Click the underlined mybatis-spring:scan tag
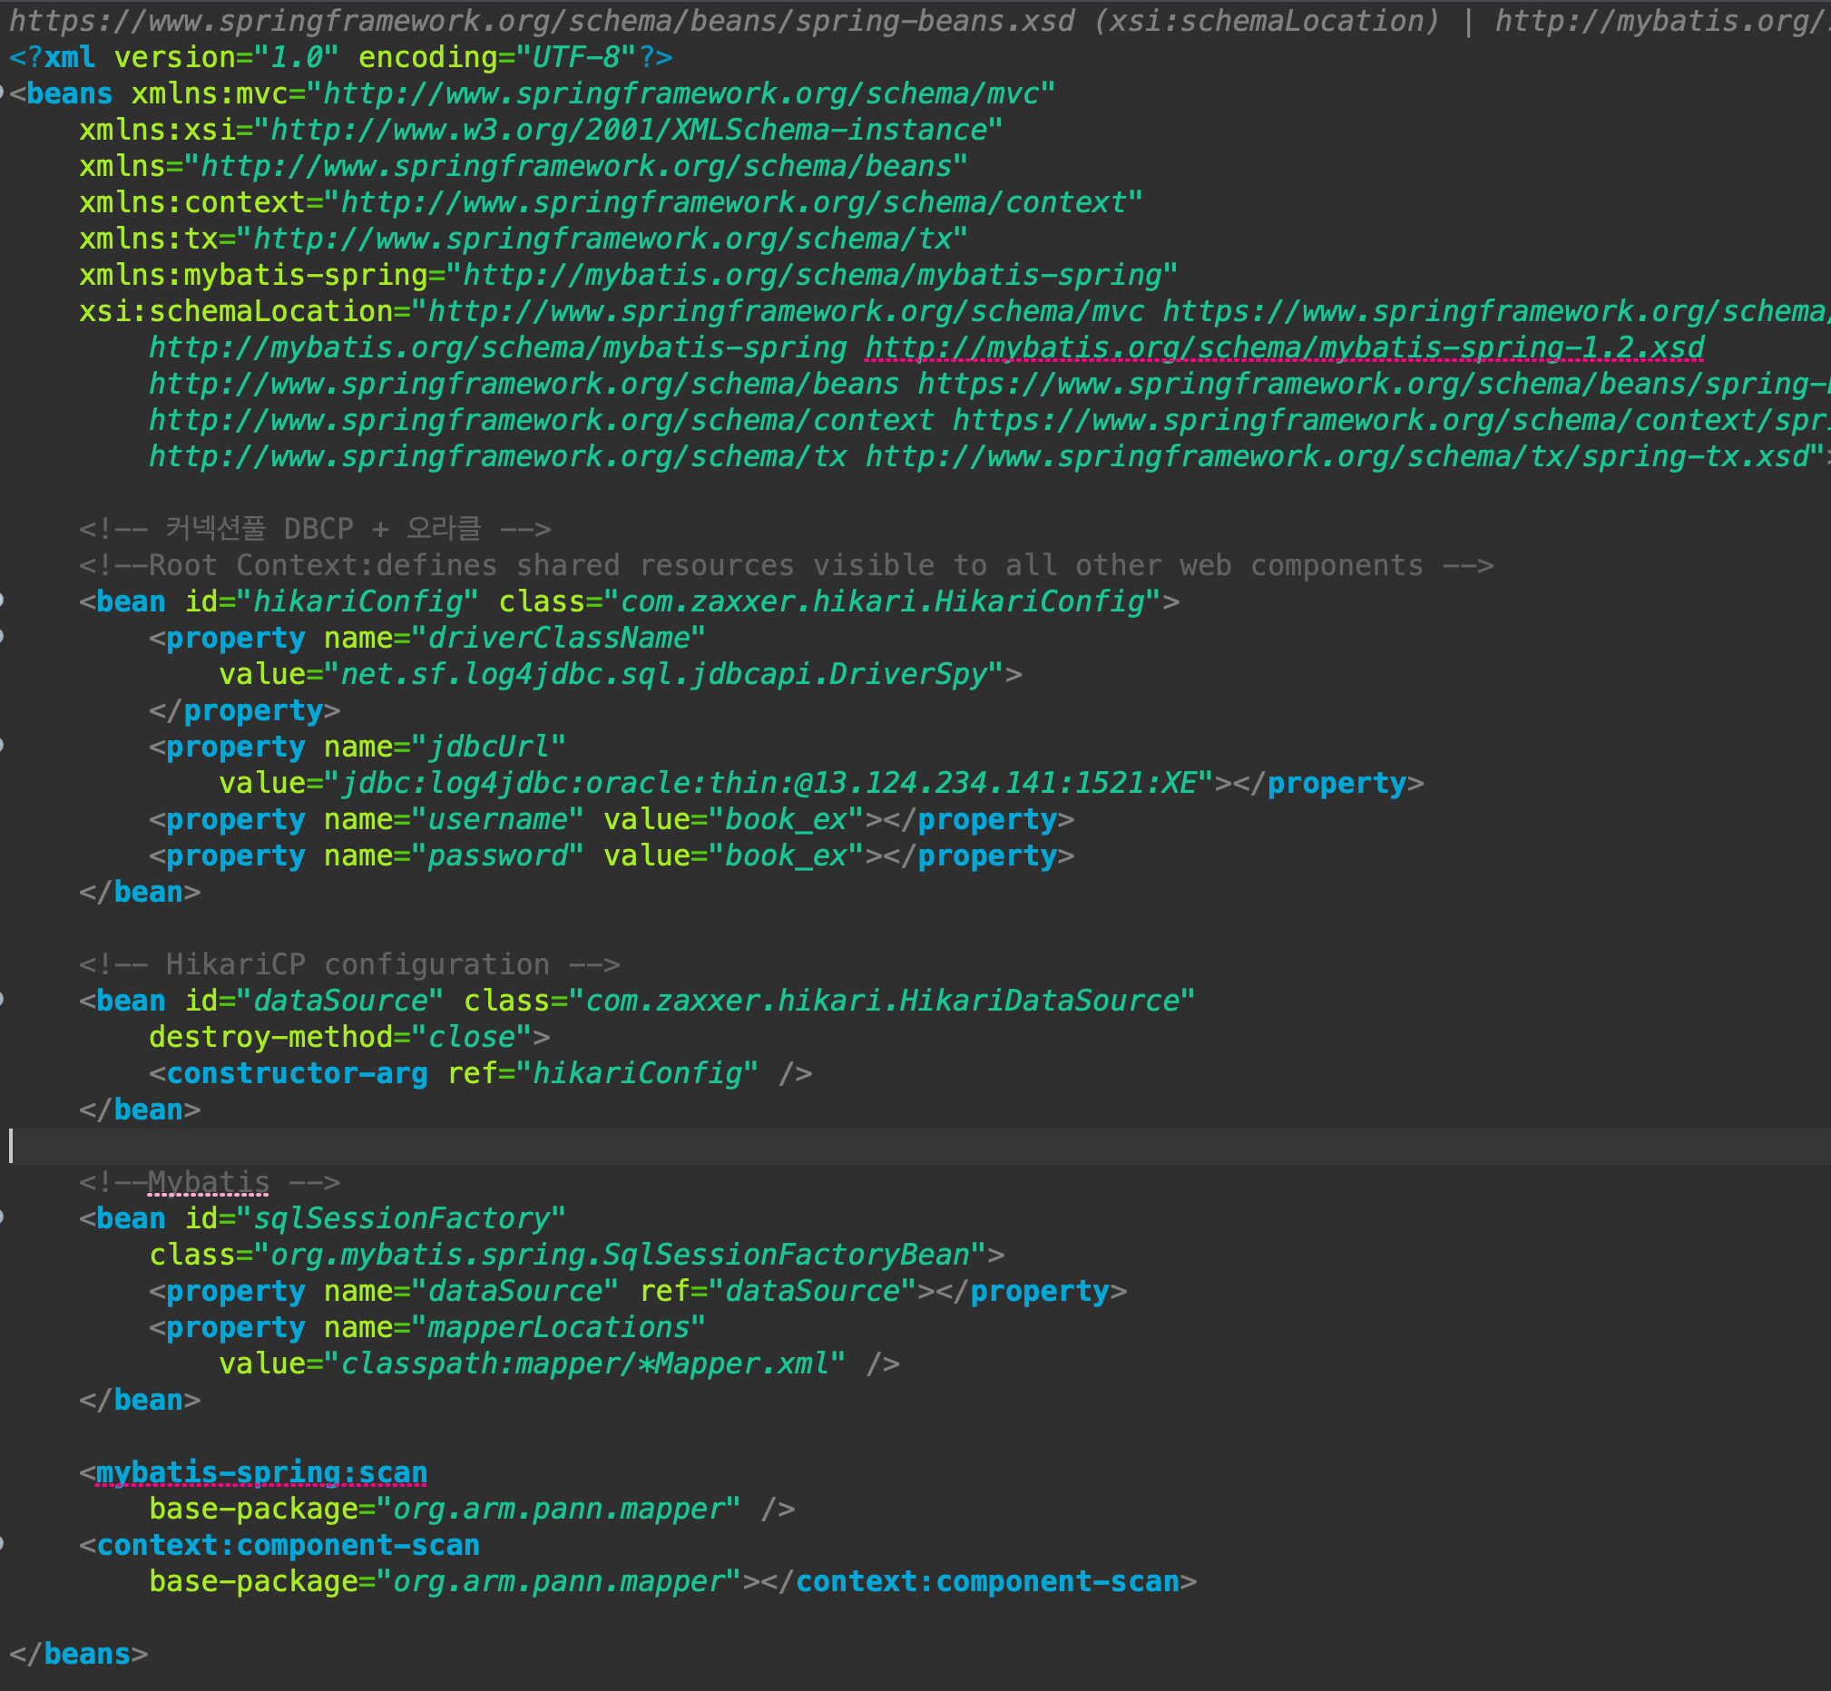The image size is (1831, 1691). pos(260,1472)
